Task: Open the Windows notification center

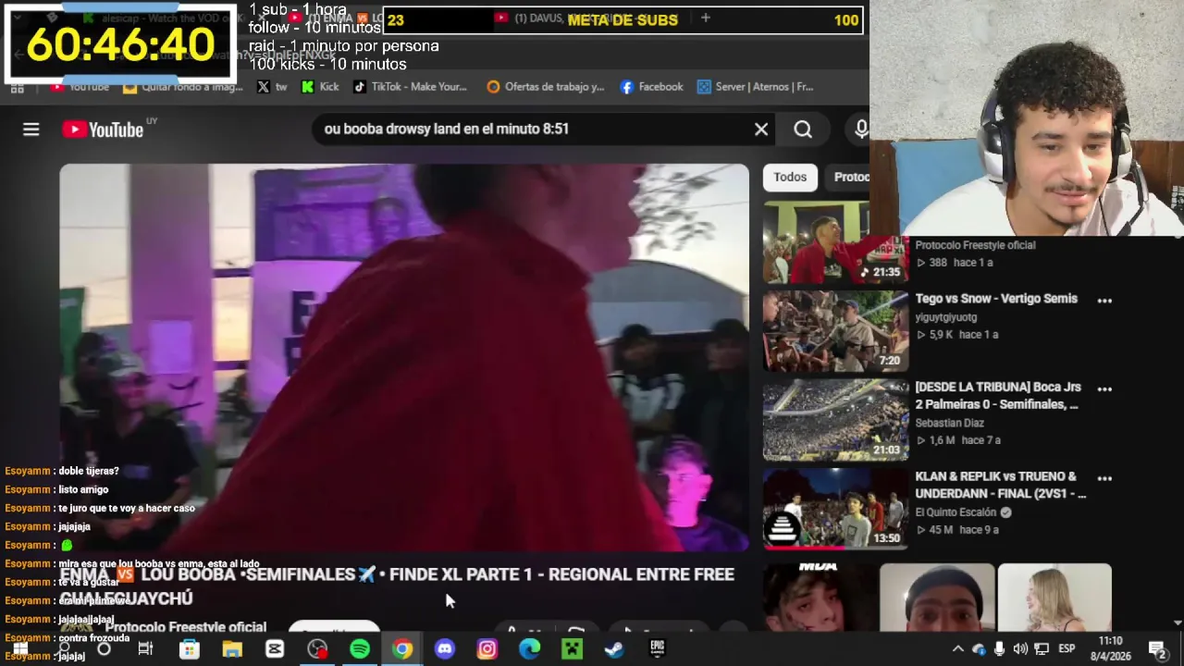Action: point(1156,649)
